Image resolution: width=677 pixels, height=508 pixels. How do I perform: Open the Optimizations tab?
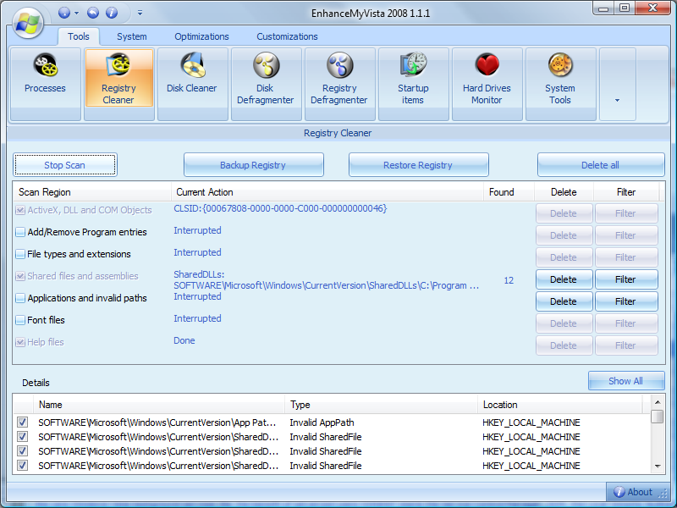[x=201, y=36]
